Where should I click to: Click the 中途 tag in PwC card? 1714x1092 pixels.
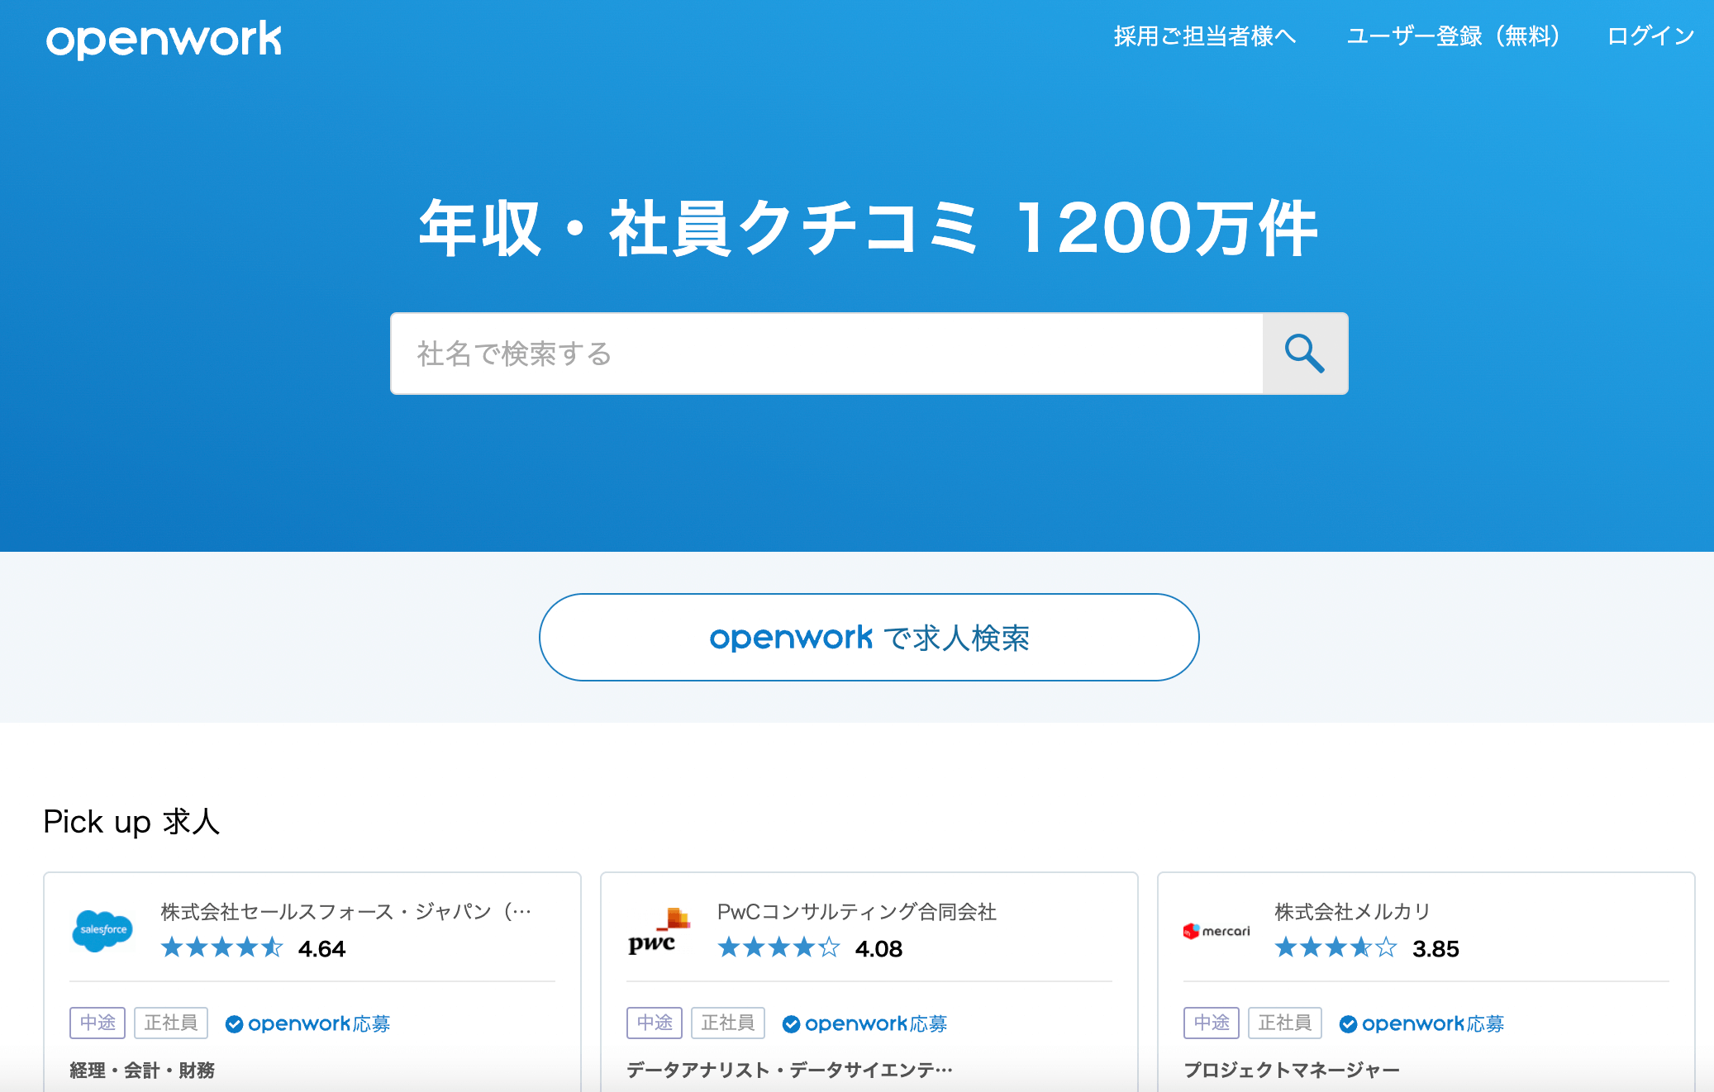(655, 1023)
